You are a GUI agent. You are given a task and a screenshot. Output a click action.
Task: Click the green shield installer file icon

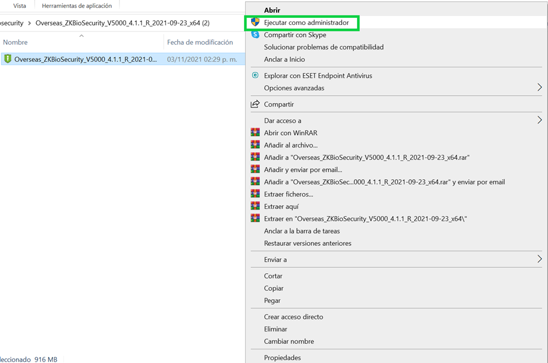[x=8, y=59]
